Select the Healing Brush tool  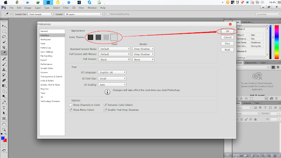(x=4, y=59)
